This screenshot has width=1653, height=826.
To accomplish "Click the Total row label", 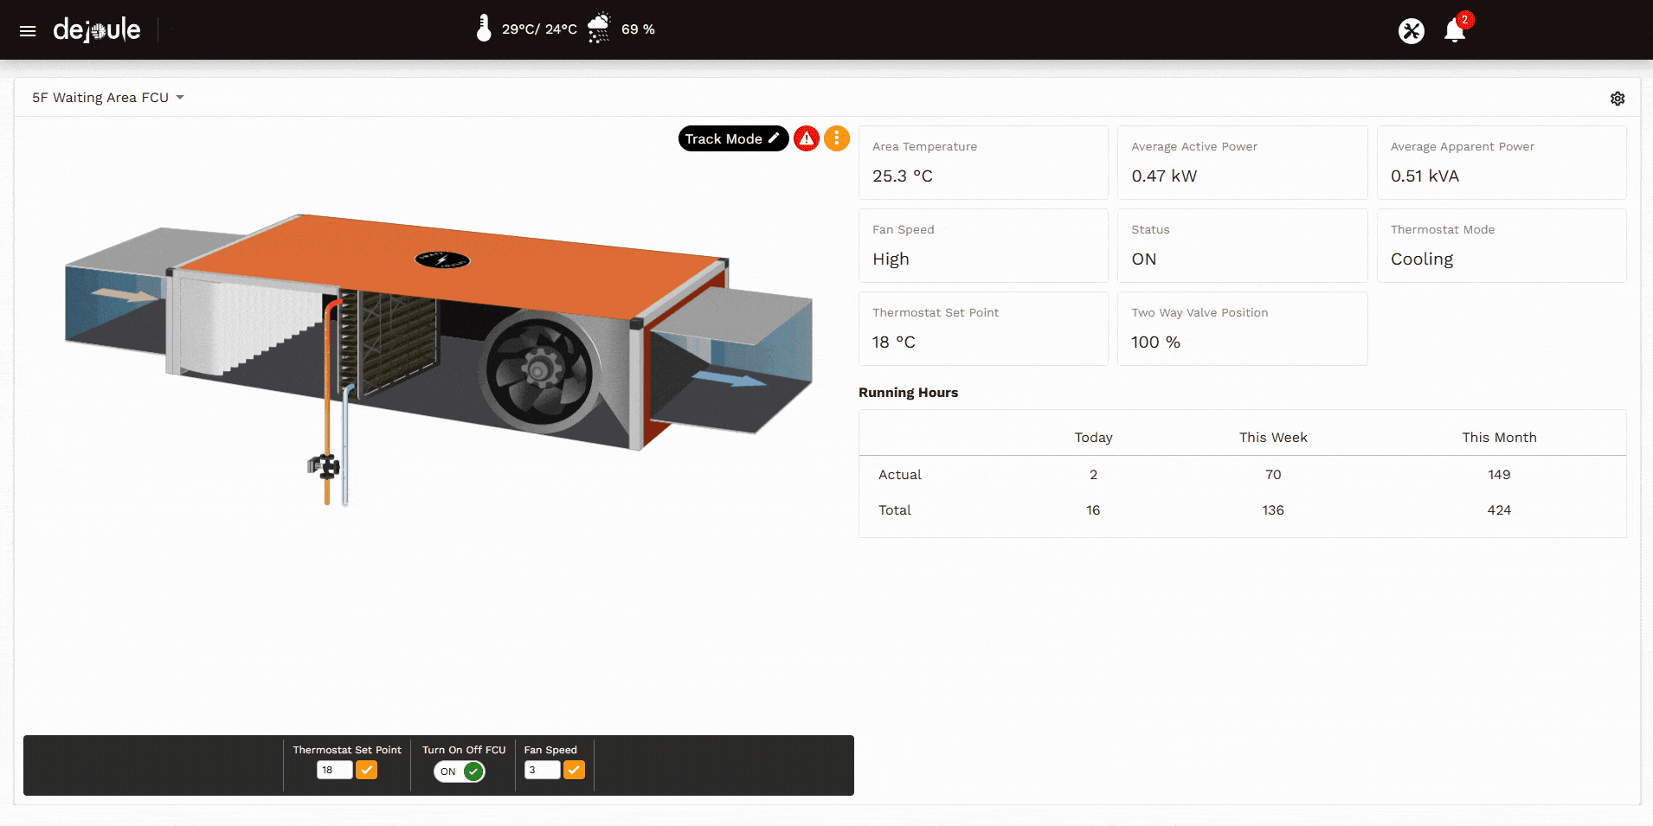I will [x=894, y=510].
